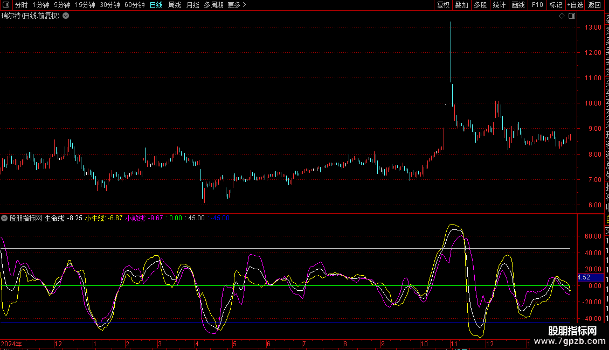Open F10 company information
The width and height of the screenshot is (609, 350).
pyautogui.click(x=537, y=5)
